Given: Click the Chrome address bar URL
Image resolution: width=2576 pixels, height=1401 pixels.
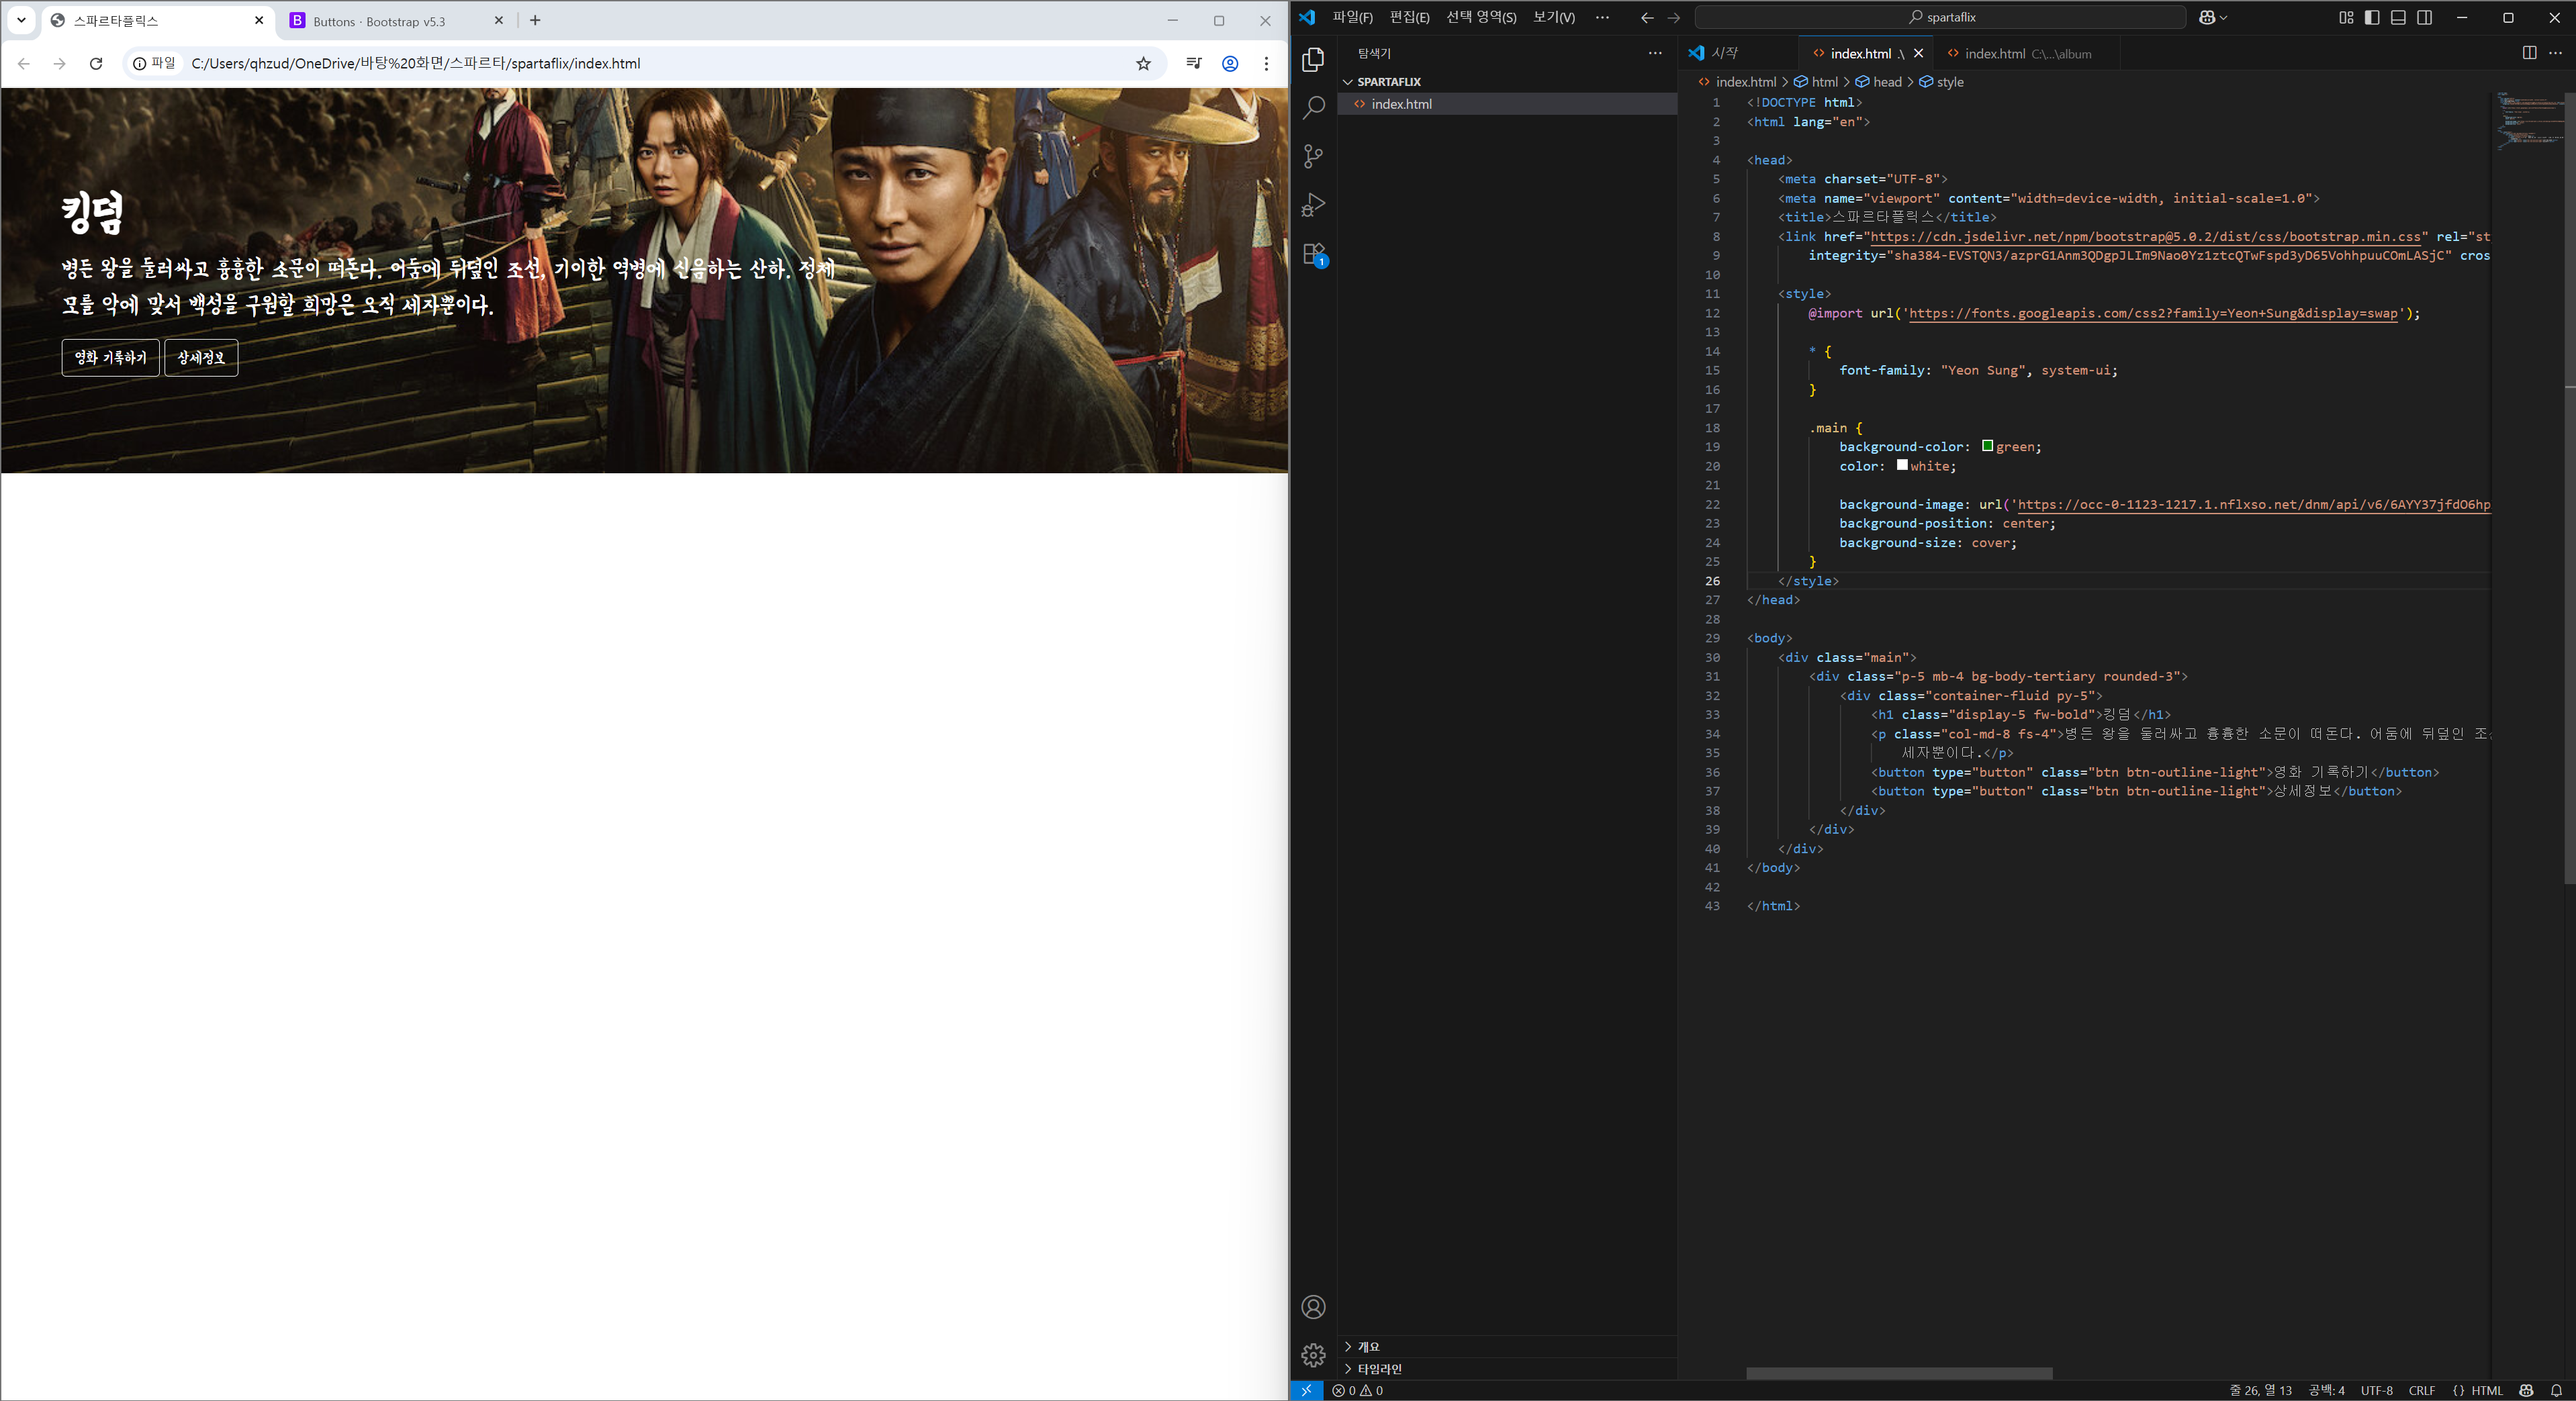Looking at the screenshot, I should point(415,63).
